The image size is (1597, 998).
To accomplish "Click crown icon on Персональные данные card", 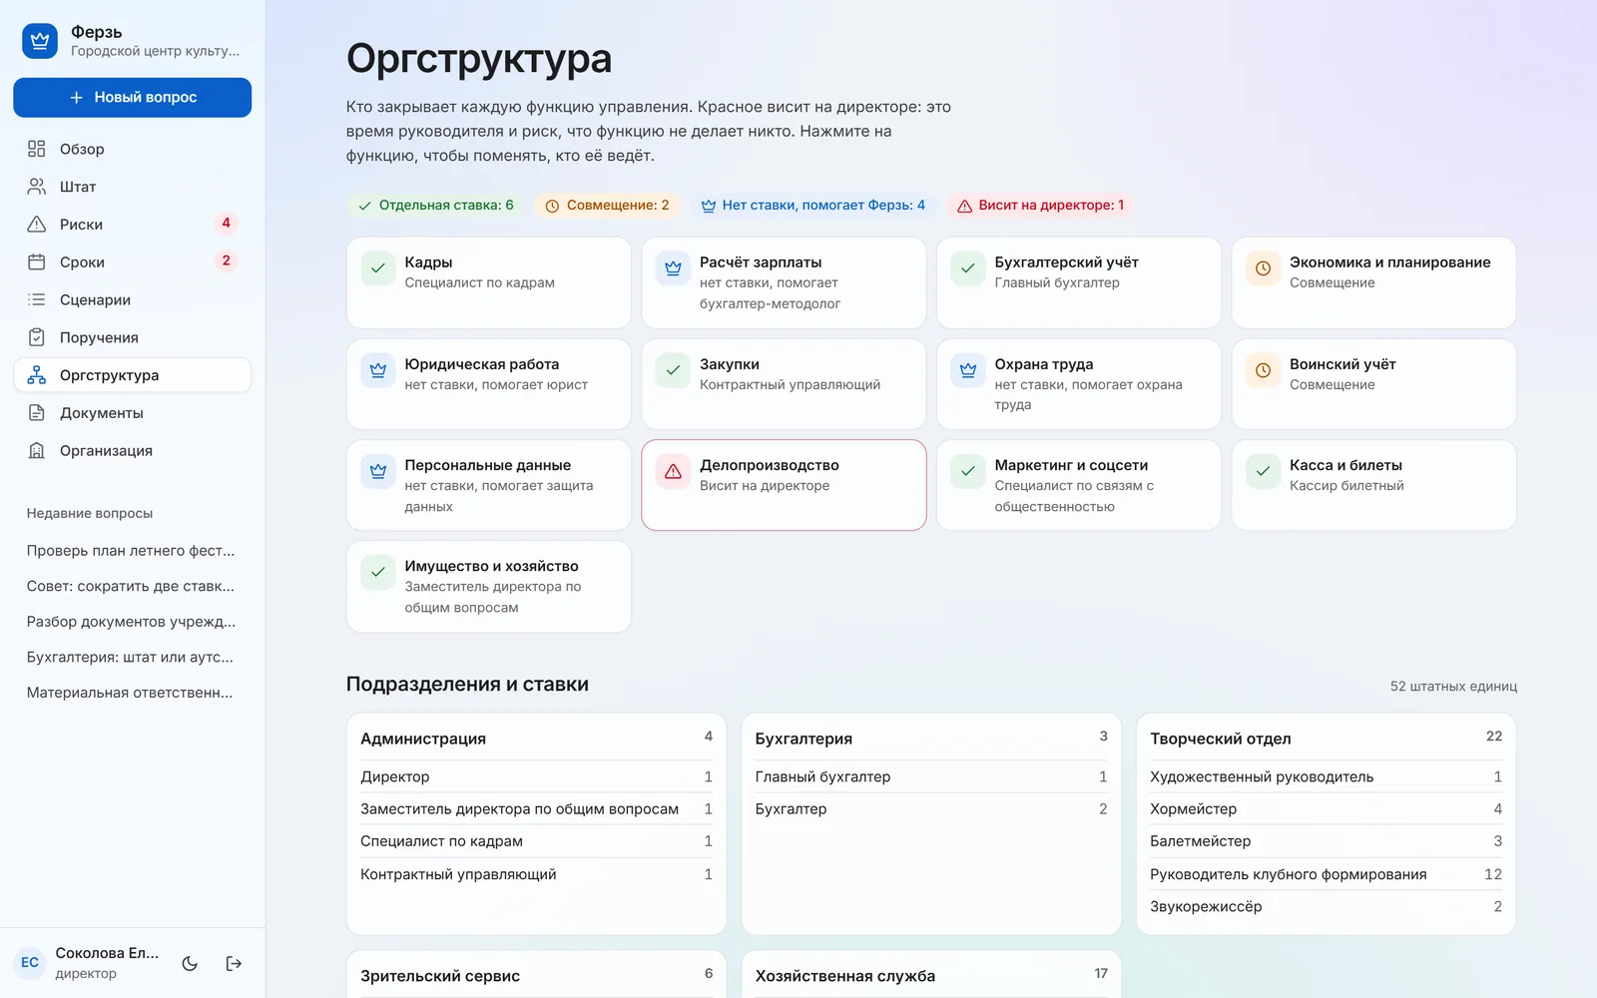I will tap(378, 471).
